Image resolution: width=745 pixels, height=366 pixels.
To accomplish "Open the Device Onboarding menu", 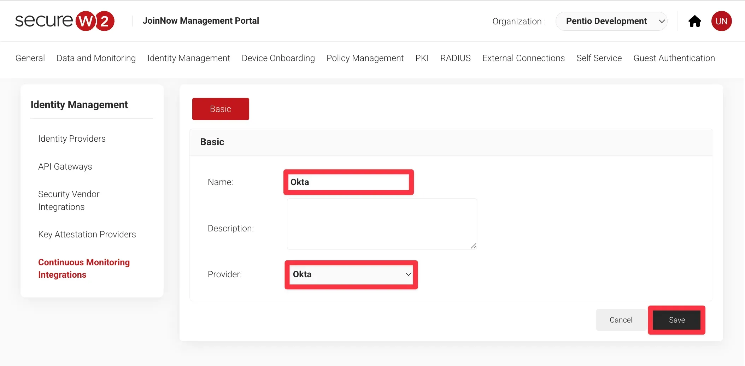I will pos(278,58).
